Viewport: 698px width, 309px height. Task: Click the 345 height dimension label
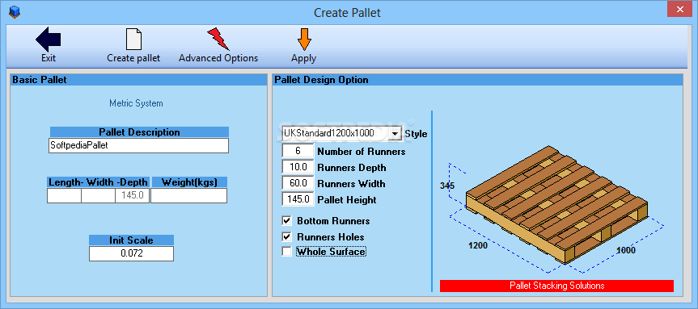[x=447, y=186]
